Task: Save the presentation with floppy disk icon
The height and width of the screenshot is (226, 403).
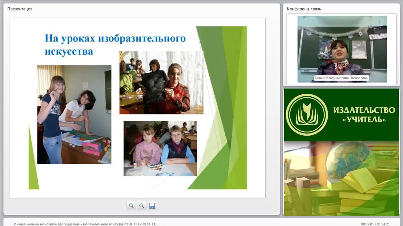Action: 152,206
